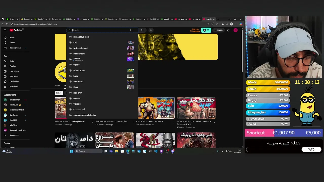Open the 3:52:16 video thumbnail

[196, 108]
